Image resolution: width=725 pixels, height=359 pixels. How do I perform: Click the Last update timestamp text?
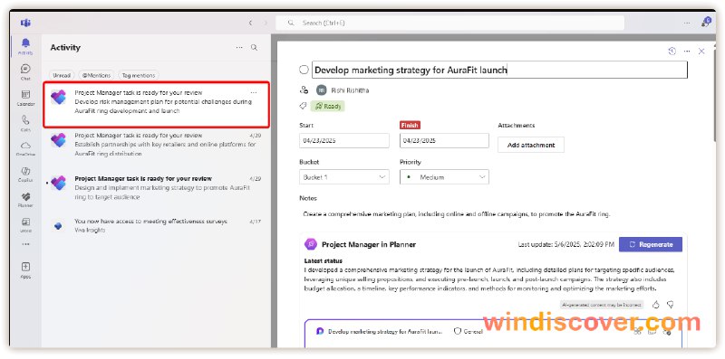click(565, 244)
